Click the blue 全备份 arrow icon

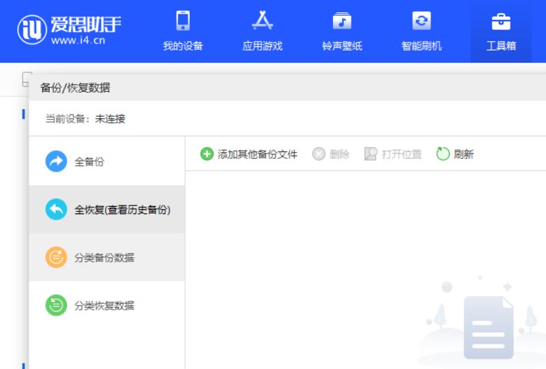[x=56, y=161]
